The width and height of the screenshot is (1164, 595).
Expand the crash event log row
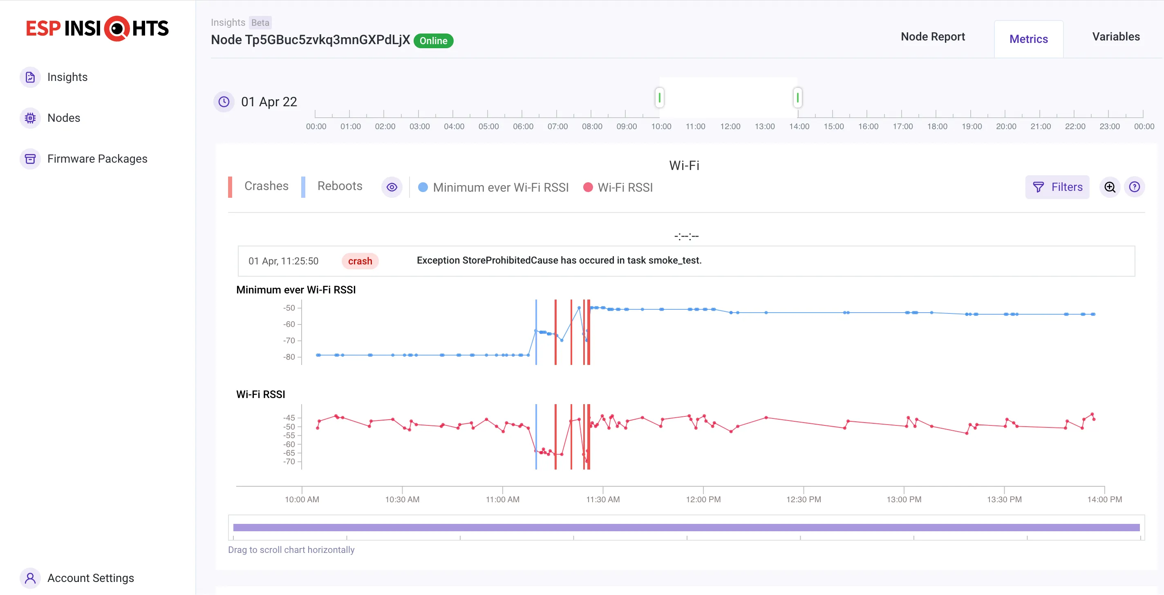click(686, 261)
